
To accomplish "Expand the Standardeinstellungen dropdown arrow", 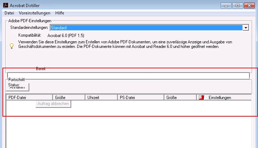I will 246,27.
